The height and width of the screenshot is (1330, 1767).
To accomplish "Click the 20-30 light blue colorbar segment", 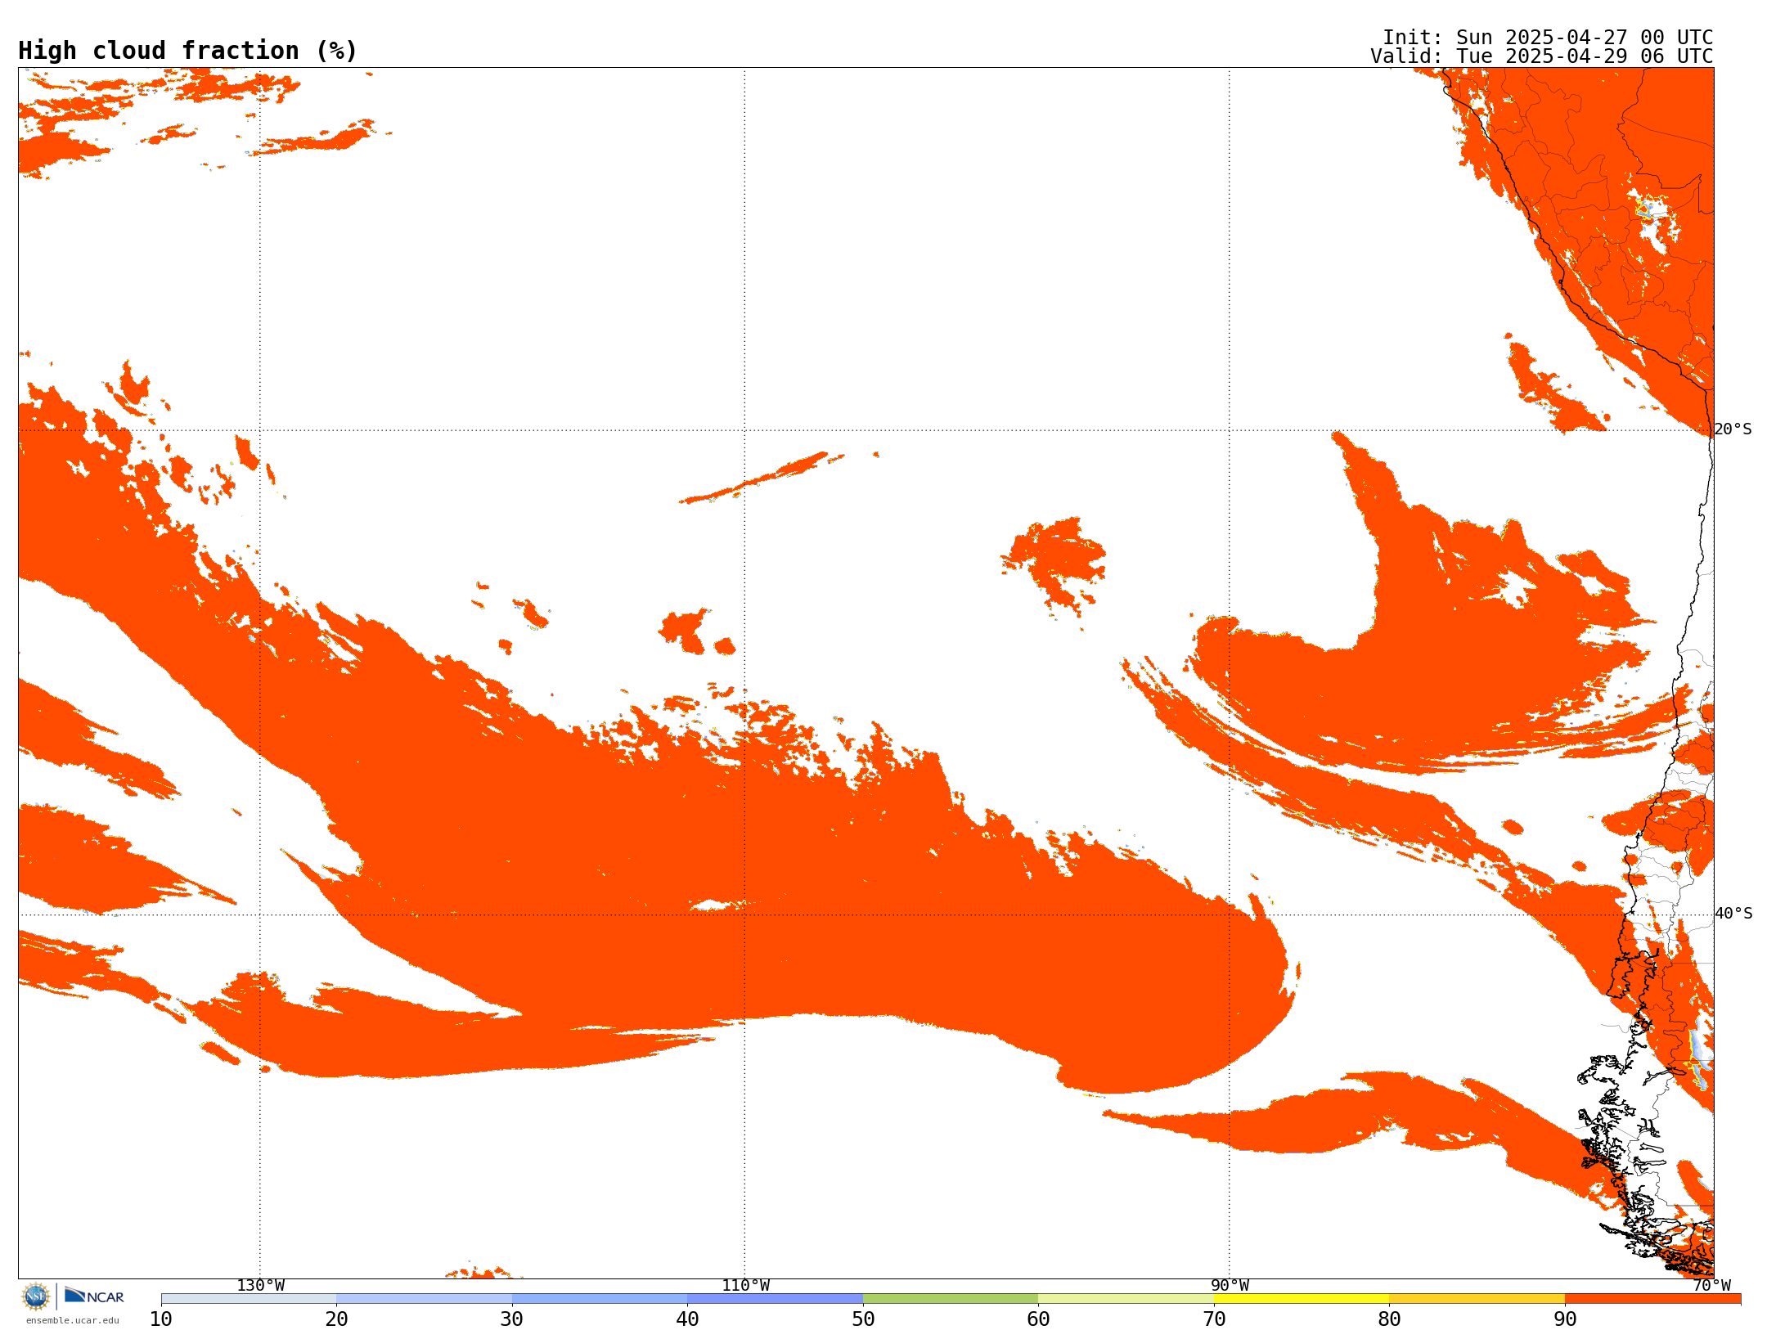I will click(425, 1299).
